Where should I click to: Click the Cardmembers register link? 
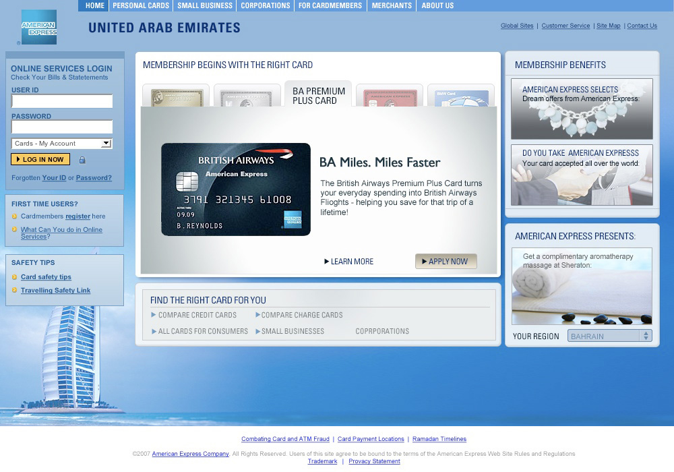point(78,216)
